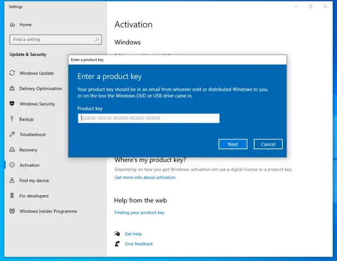The image size is (337, 261).
Task: Open Windows Insider Programme icon
Action: pyautogui.click(x=12, y=211)
